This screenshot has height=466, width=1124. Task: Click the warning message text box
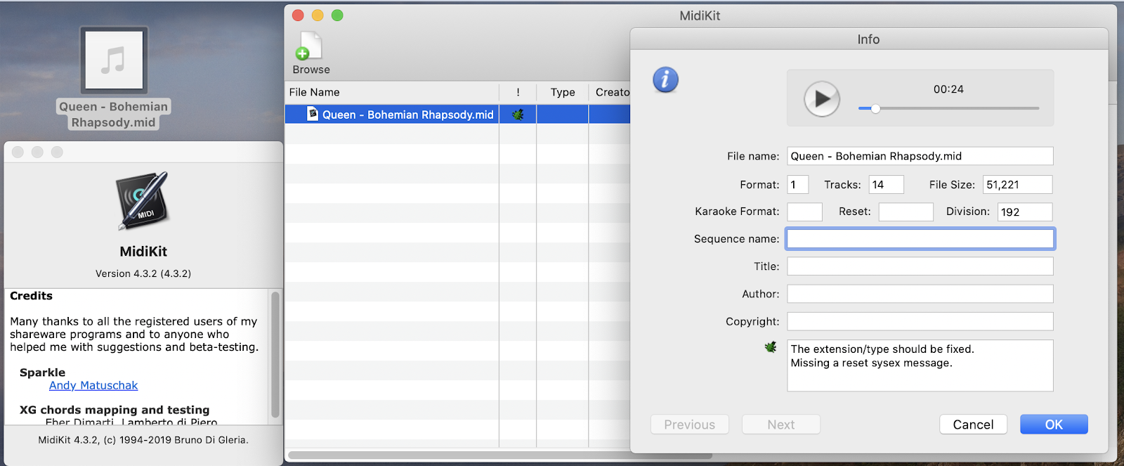pos(920,365)
